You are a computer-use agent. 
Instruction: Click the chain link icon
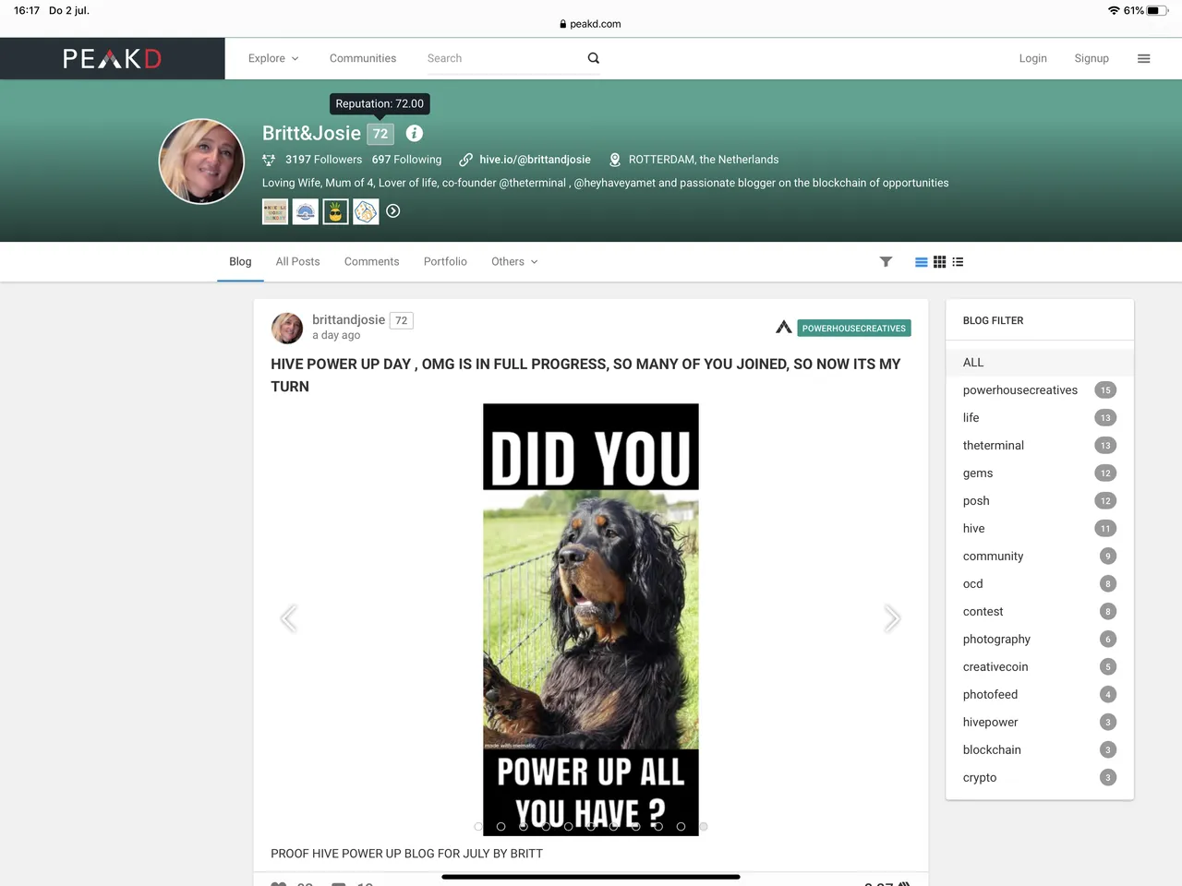point(466,160)
